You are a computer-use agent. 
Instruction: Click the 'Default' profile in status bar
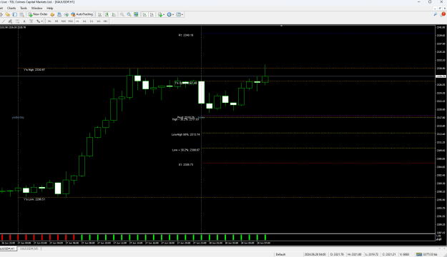click(x=280, y=254)
